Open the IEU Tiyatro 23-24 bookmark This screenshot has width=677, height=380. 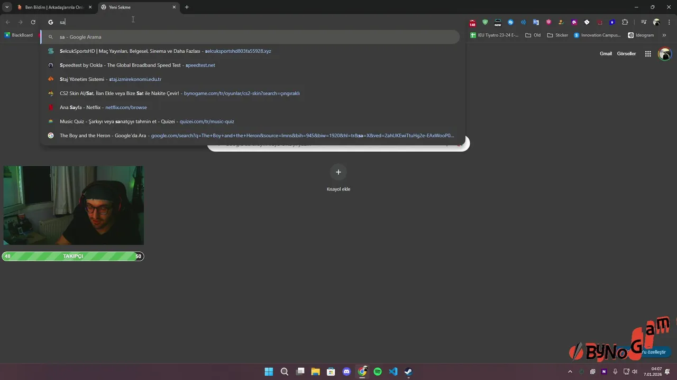point(495,35)
